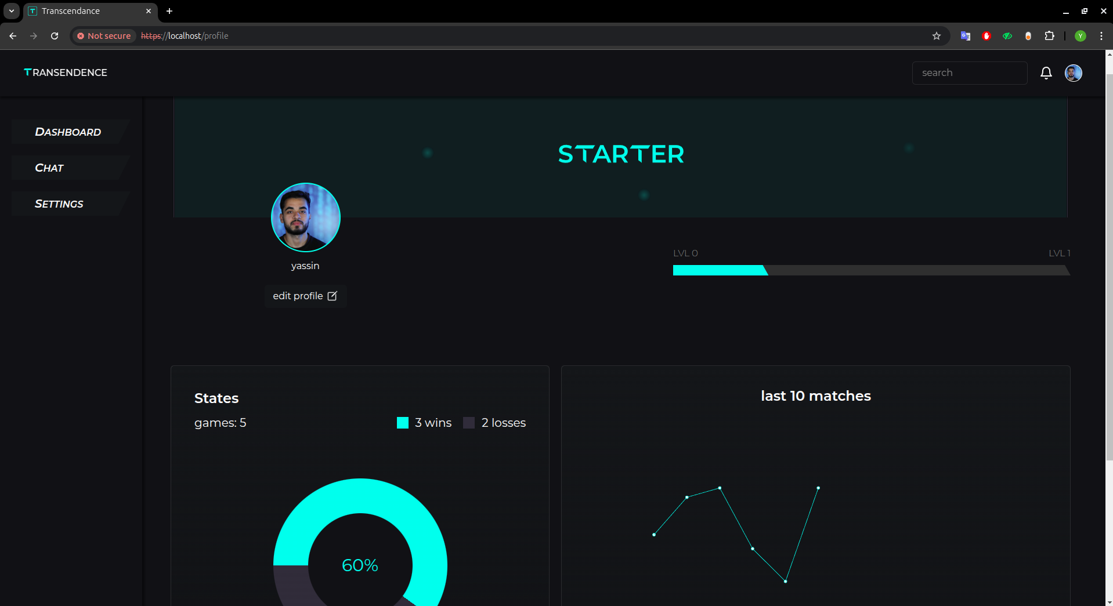Click the Transendence logo link

coord(66,72)
